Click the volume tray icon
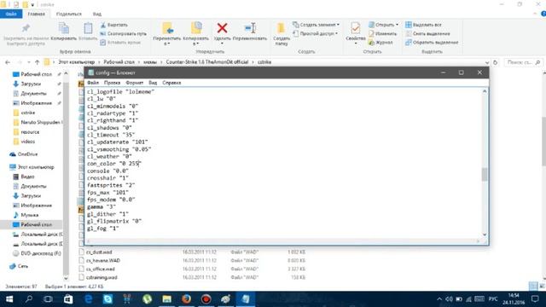 (450, 299)
